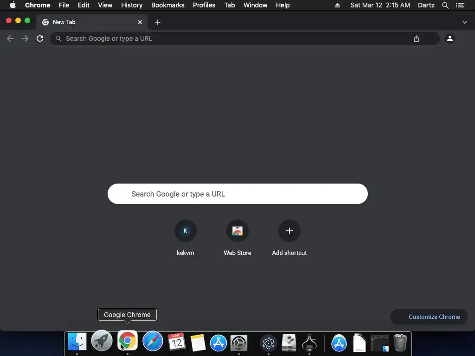Image resolution: width=475 pixels, height=356 pixels.
Task: Open System Information chip icon in dock
Action: click(x=309, y=343)
